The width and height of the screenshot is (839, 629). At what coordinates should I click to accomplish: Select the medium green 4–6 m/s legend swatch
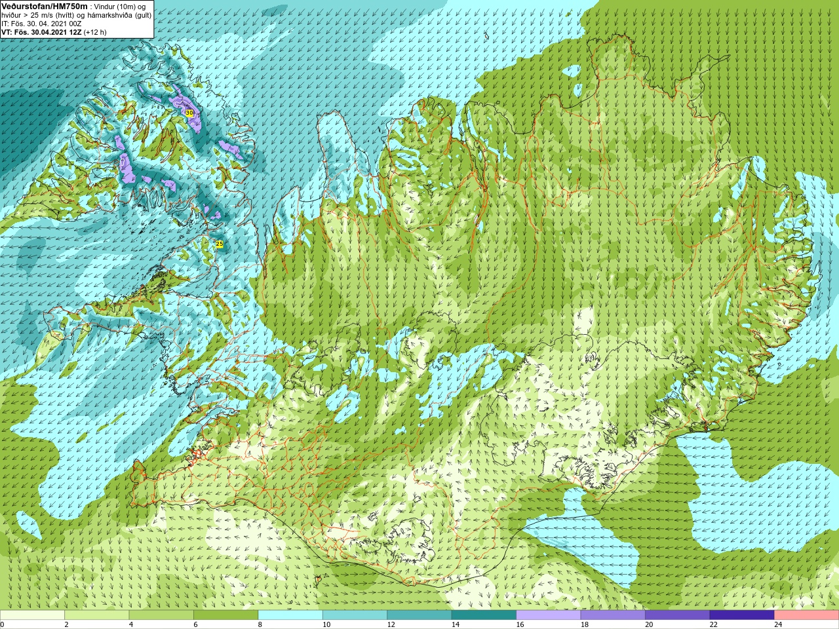[x=161, y=615]
